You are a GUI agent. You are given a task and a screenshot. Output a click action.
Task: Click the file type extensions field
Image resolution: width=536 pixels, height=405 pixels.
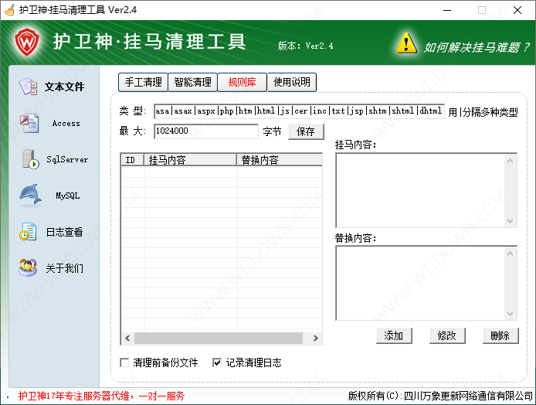pyautogui.click(x=299, y=111)
